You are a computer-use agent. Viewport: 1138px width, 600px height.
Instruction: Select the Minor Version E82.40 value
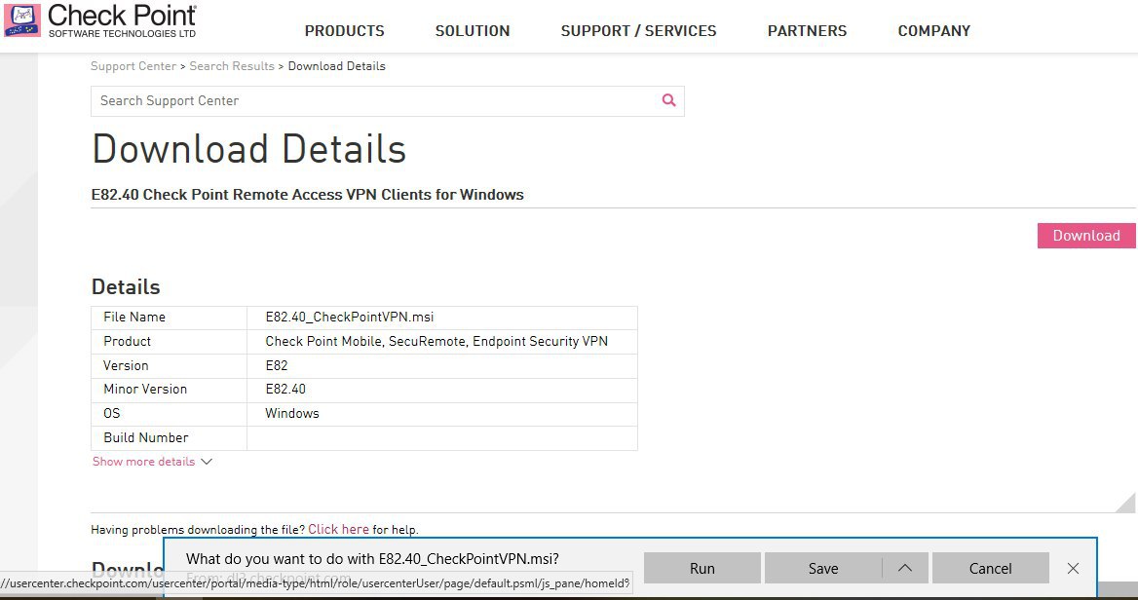pyautogui.click(x=285, y=389)
